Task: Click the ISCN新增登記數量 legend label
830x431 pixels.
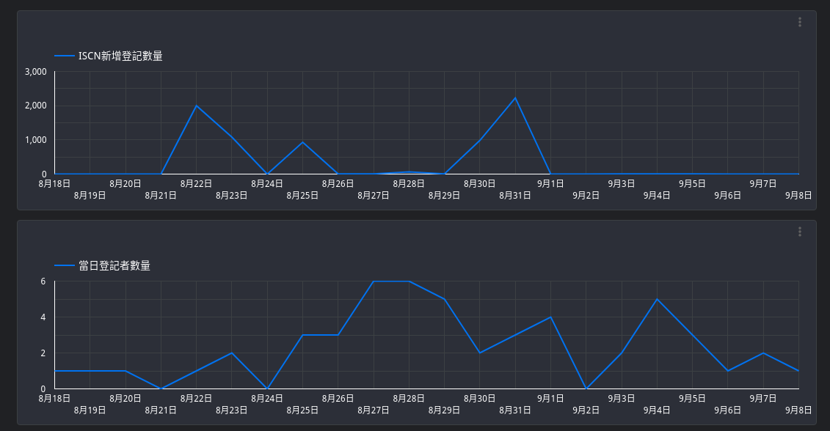Action: click(x=120, y=56)
